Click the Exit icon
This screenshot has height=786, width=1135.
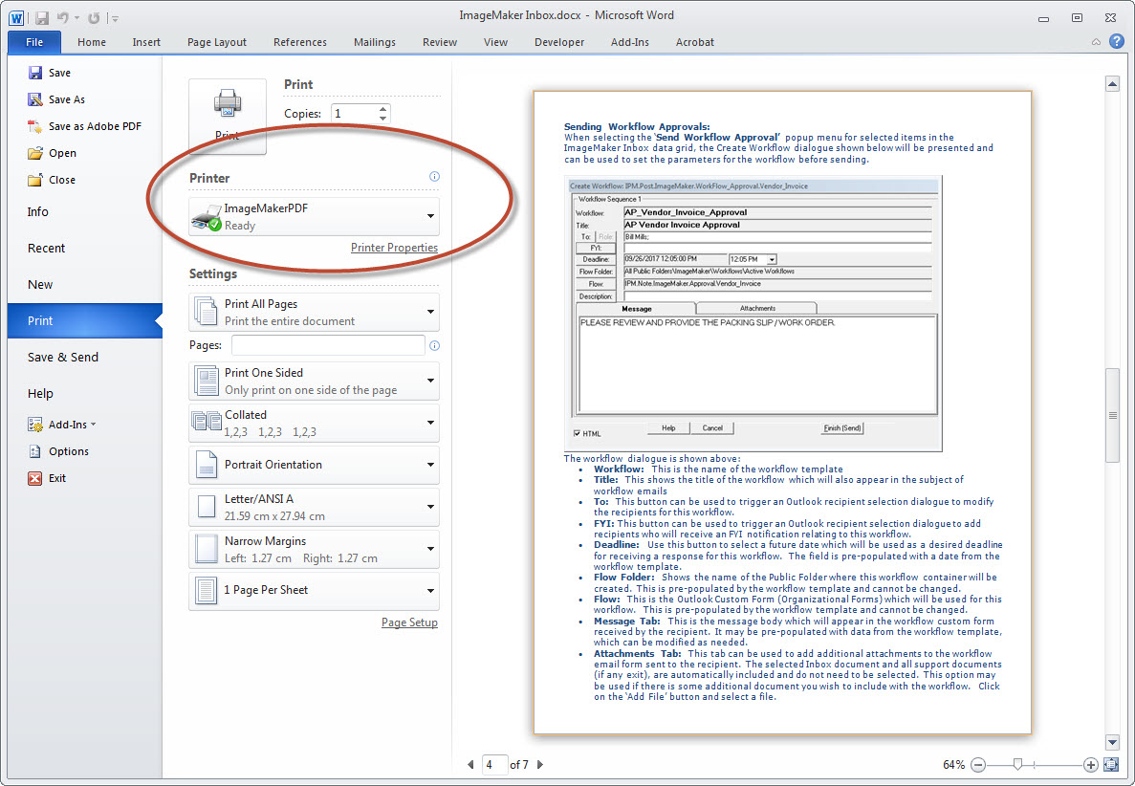point(34,478)
